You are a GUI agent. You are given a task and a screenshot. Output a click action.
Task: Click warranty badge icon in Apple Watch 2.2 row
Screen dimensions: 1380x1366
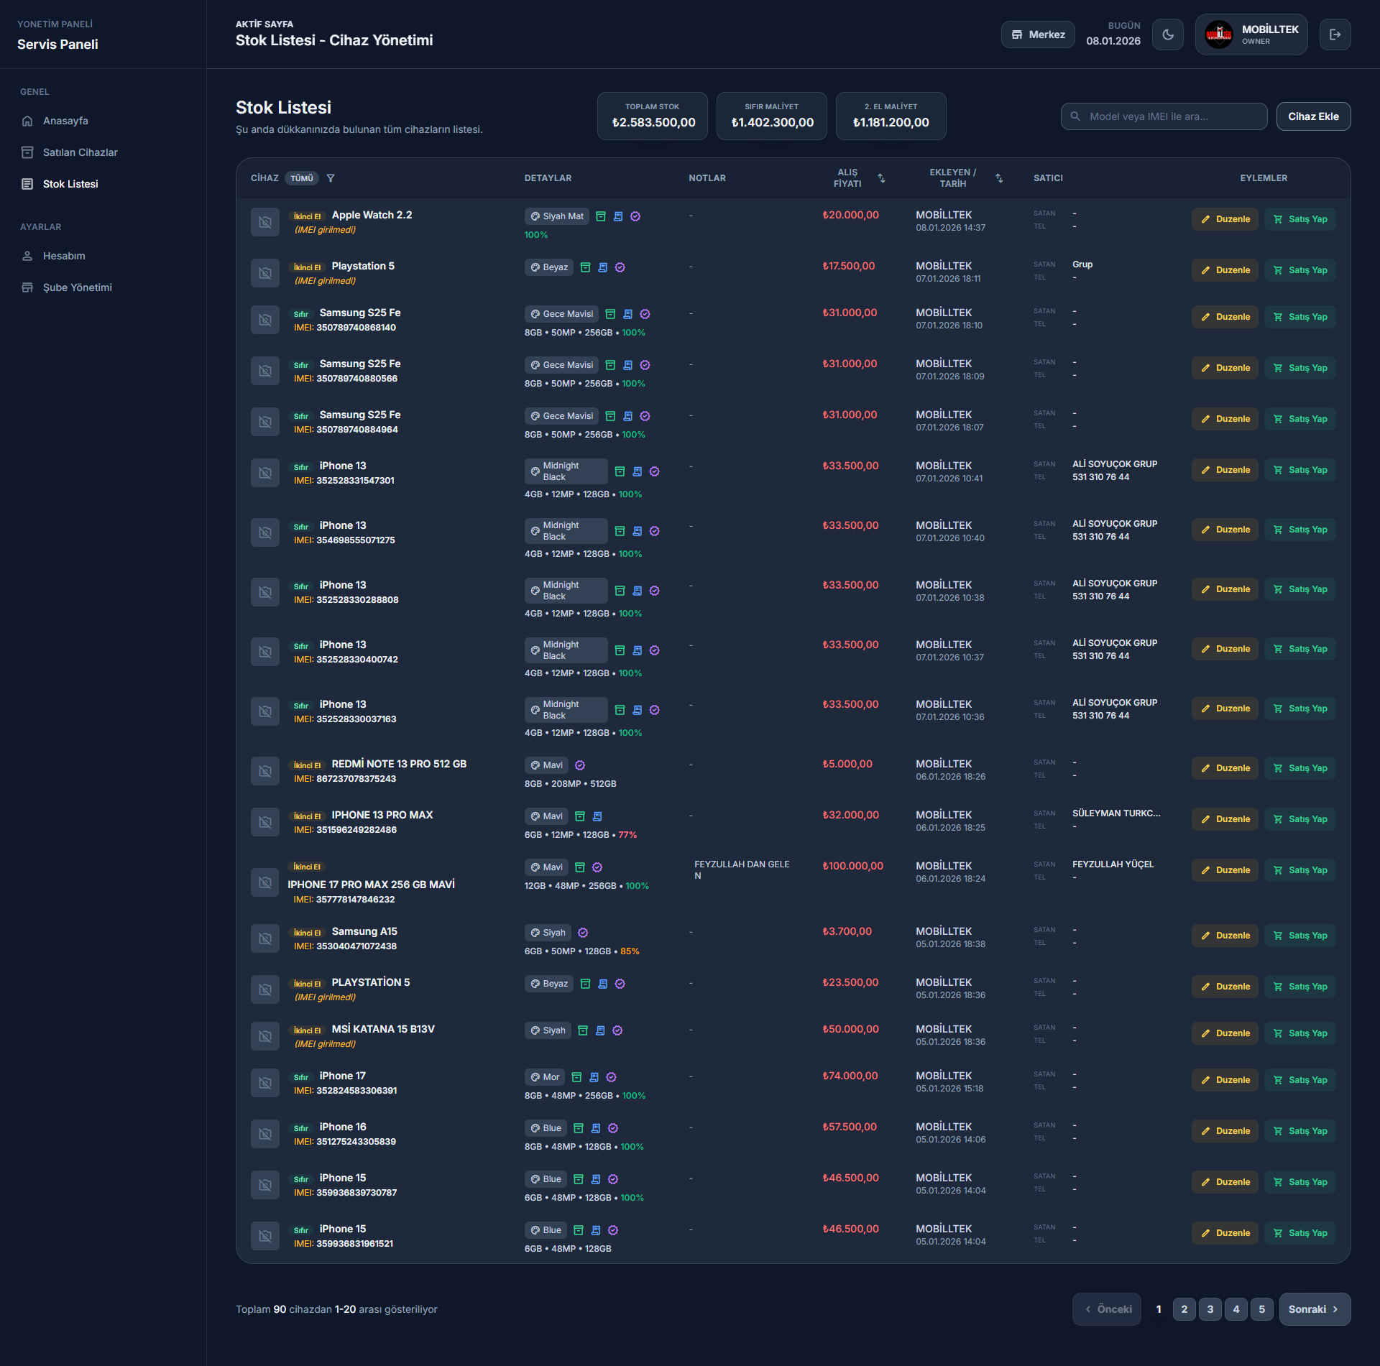point(635,216)
